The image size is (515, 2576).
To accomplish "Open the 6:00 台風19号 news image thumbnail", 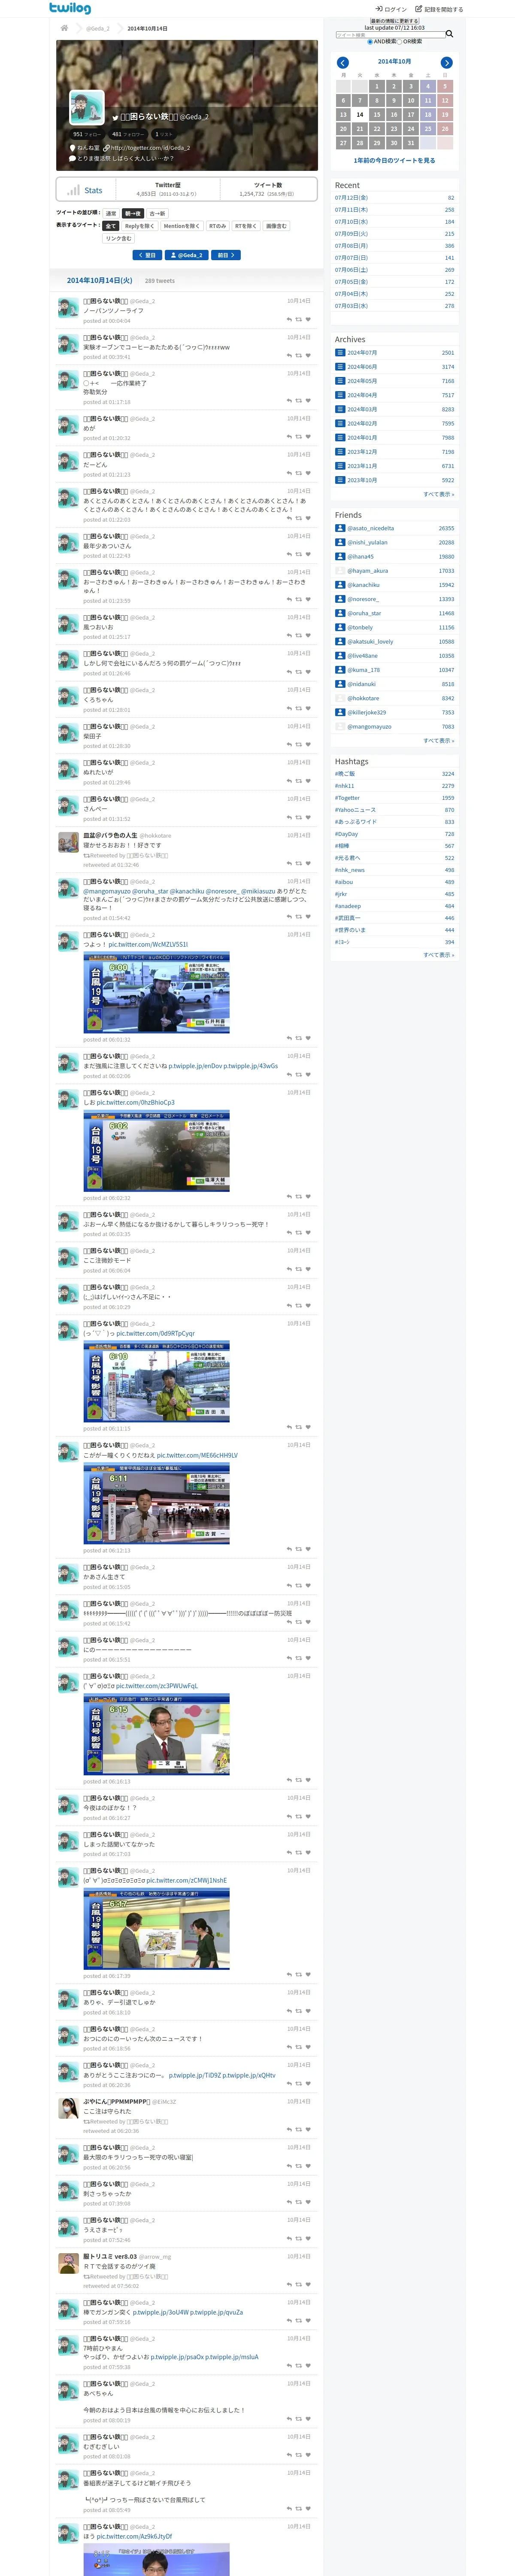I will [156, 993].
